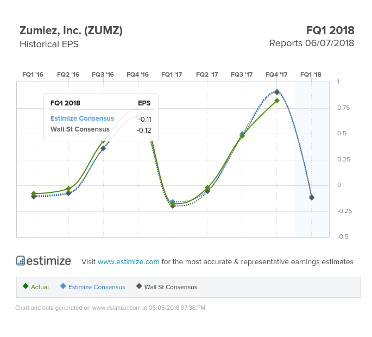Click the FQ1 2018 header at top right
This screenshot has height=337, width=372.
330,30
